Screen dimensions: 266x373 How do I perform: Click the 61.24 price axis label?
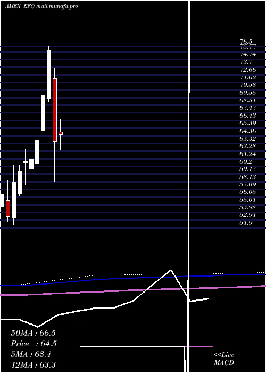248,154
